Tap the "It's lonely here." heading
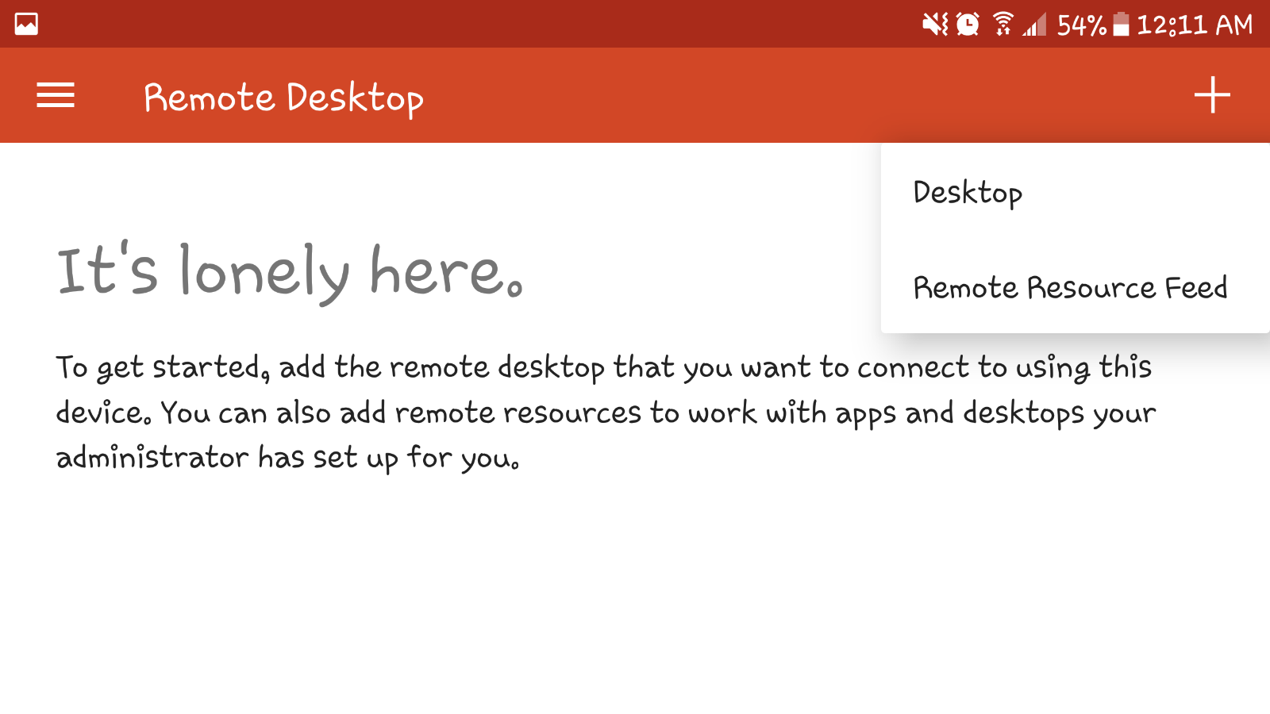This screenshot has width=1270, height=714. coord(290,271)
